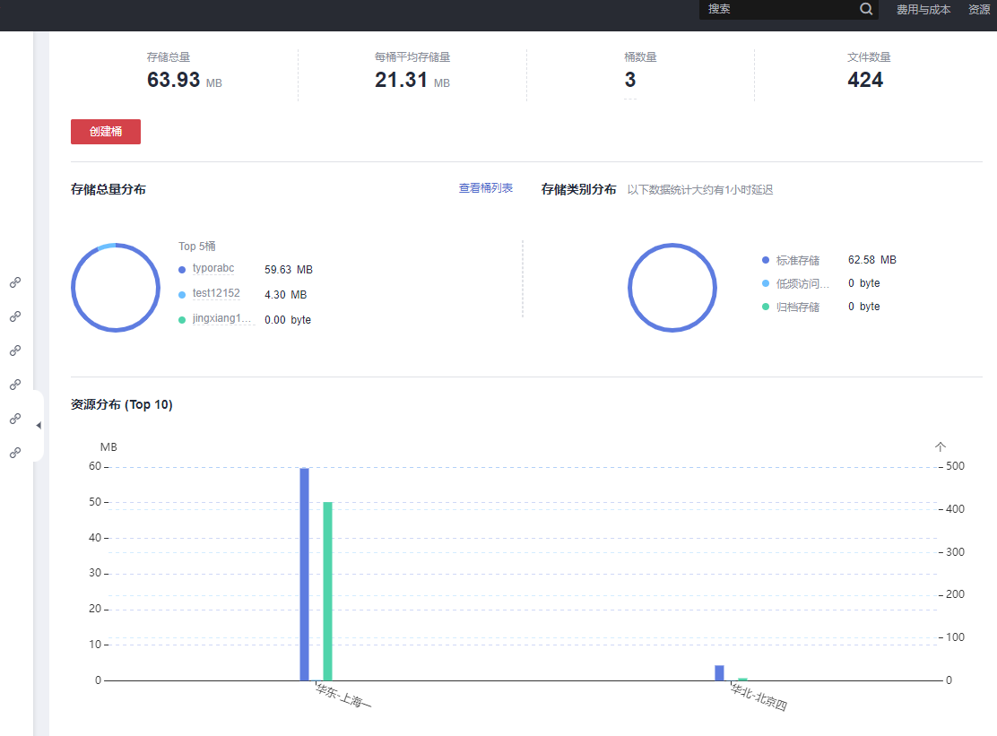This screenshot has width=997, height=736.
Task: Click the 63.93 MB total storage value
Action: pos(185,80)
